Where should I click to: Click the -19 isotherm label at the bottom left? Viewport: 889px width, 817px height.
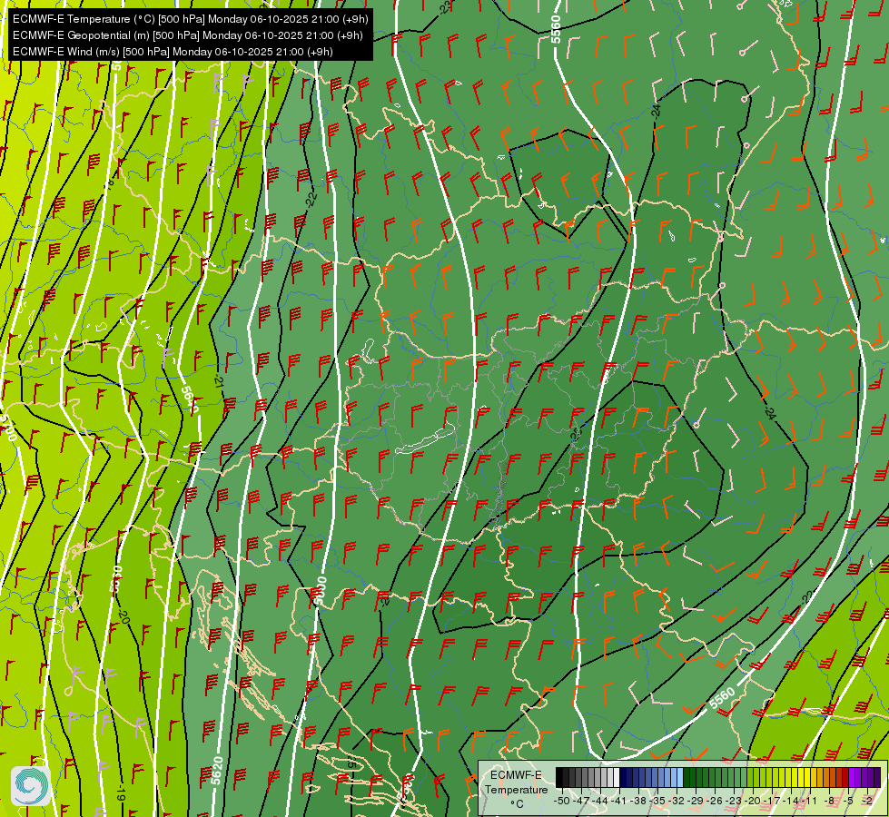pos(120,793)
